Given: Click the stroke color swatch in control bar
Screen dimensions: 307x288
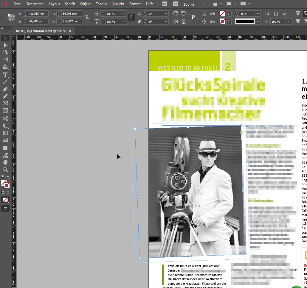Looking at the screenshot, I should (222, 21).
